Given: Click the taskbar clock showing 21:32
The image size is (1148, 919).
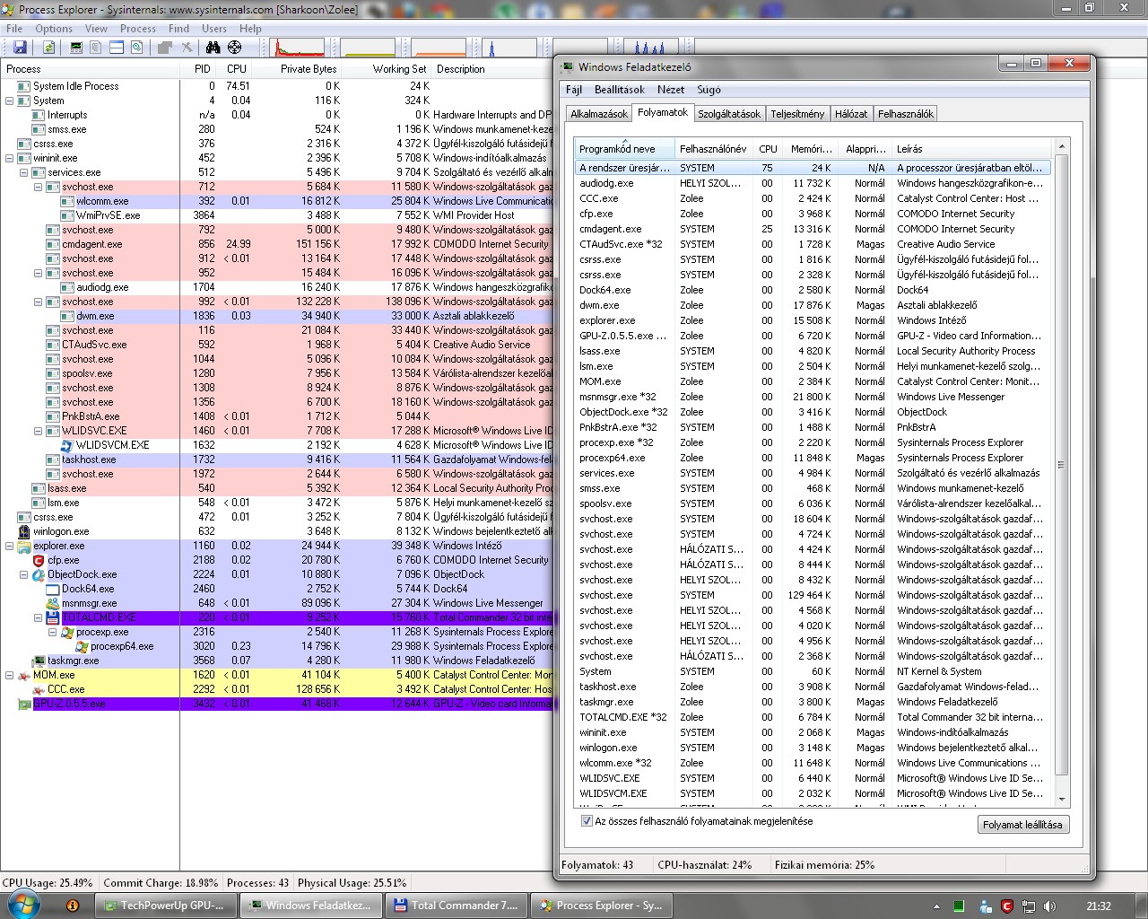Looking at the screenshot, I should (1099, 906).
